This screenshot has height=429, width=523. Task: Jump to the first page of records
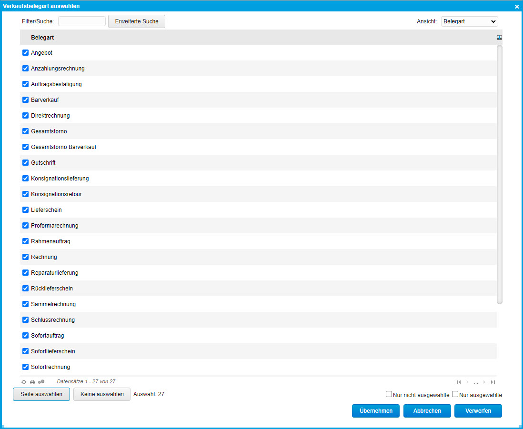[459, 382]
